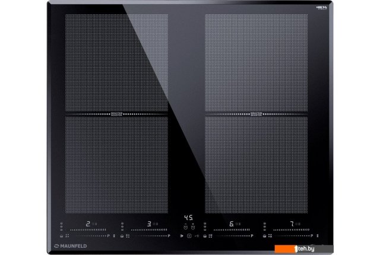Tap the timer minus clock icon
380x255 pixels.
point(186,227)
